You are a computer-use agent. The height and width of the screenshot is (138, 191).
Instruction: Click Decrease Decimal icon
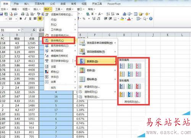(99, 19)
